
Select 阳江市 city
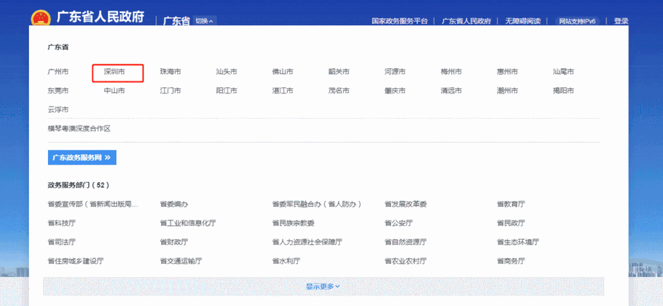226,90
